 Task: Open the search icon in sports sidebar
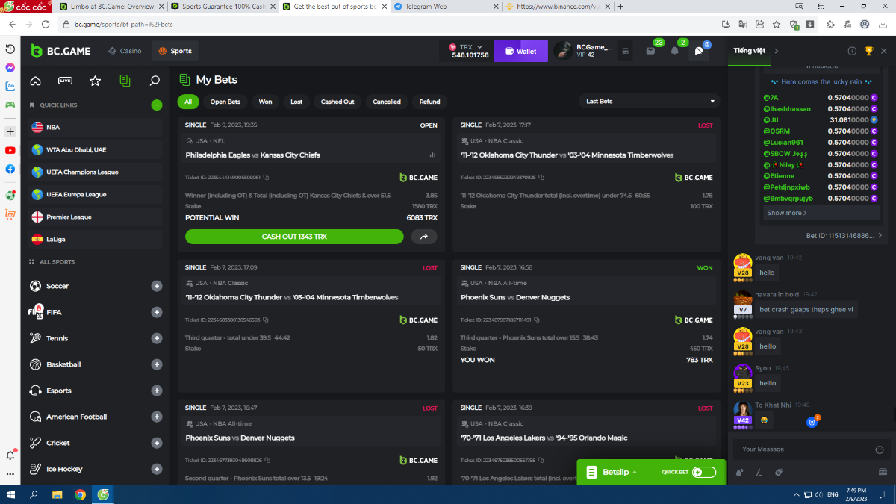(155, 81)
